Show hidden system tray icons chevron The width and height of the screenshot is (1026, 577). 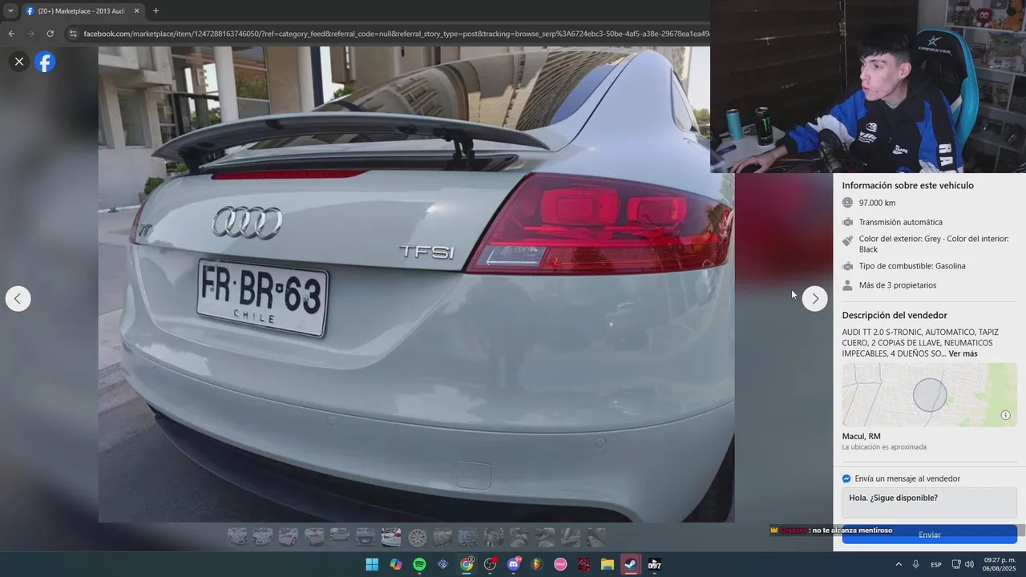click(899, 564)
